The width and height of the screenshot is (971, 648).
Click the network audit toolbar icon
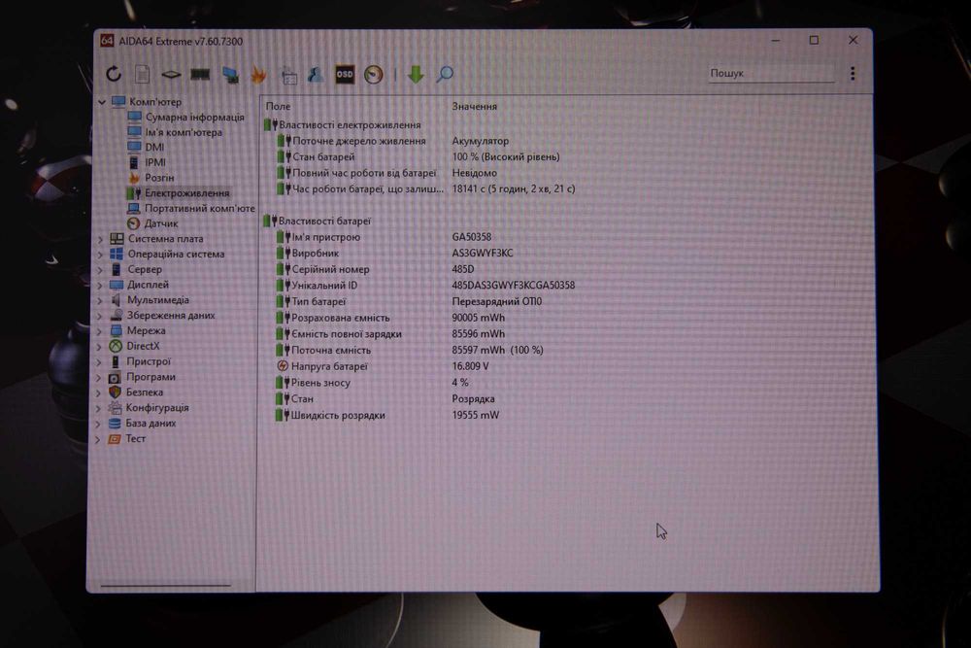[288, 75]
